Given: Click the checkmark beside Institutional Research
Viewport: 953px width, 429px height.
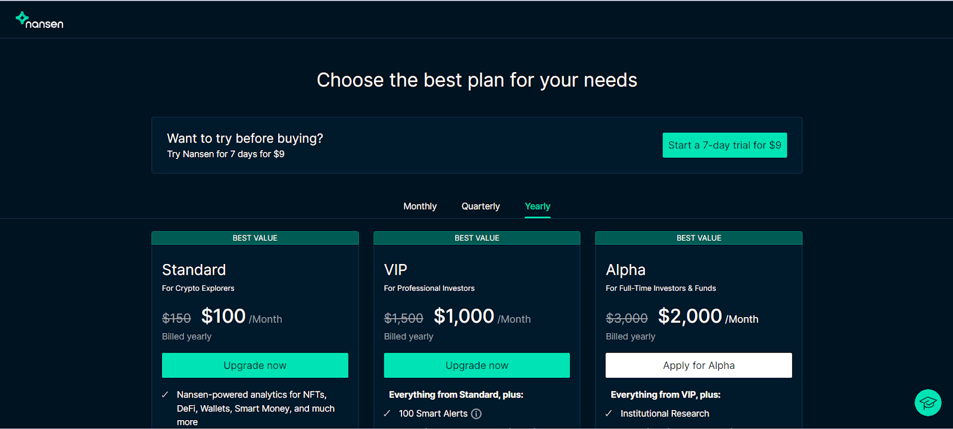Looking at the screenshot, I should [x=609, y=414].
